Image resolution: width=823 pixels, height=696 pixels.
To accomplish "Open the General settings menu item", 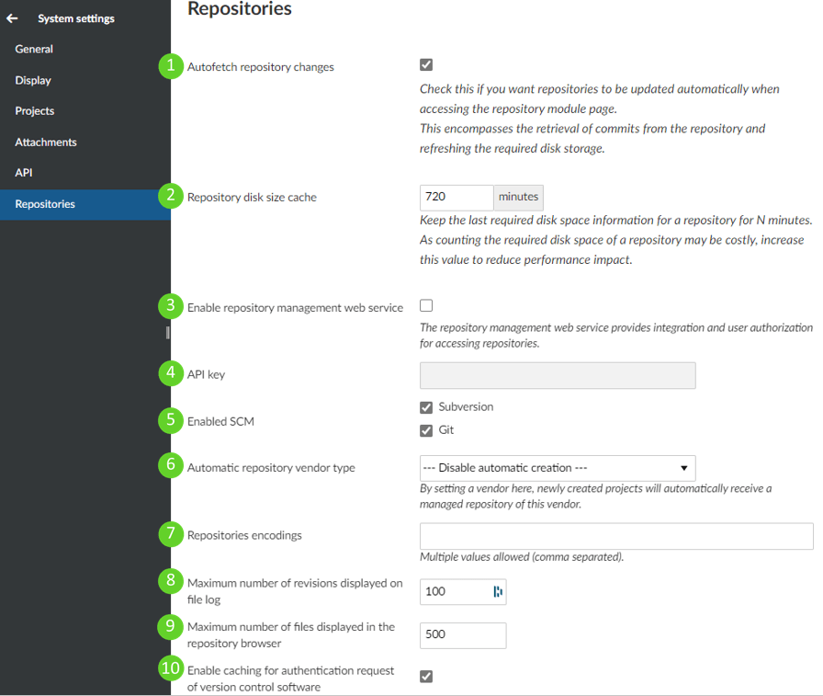I will [34, 50].
